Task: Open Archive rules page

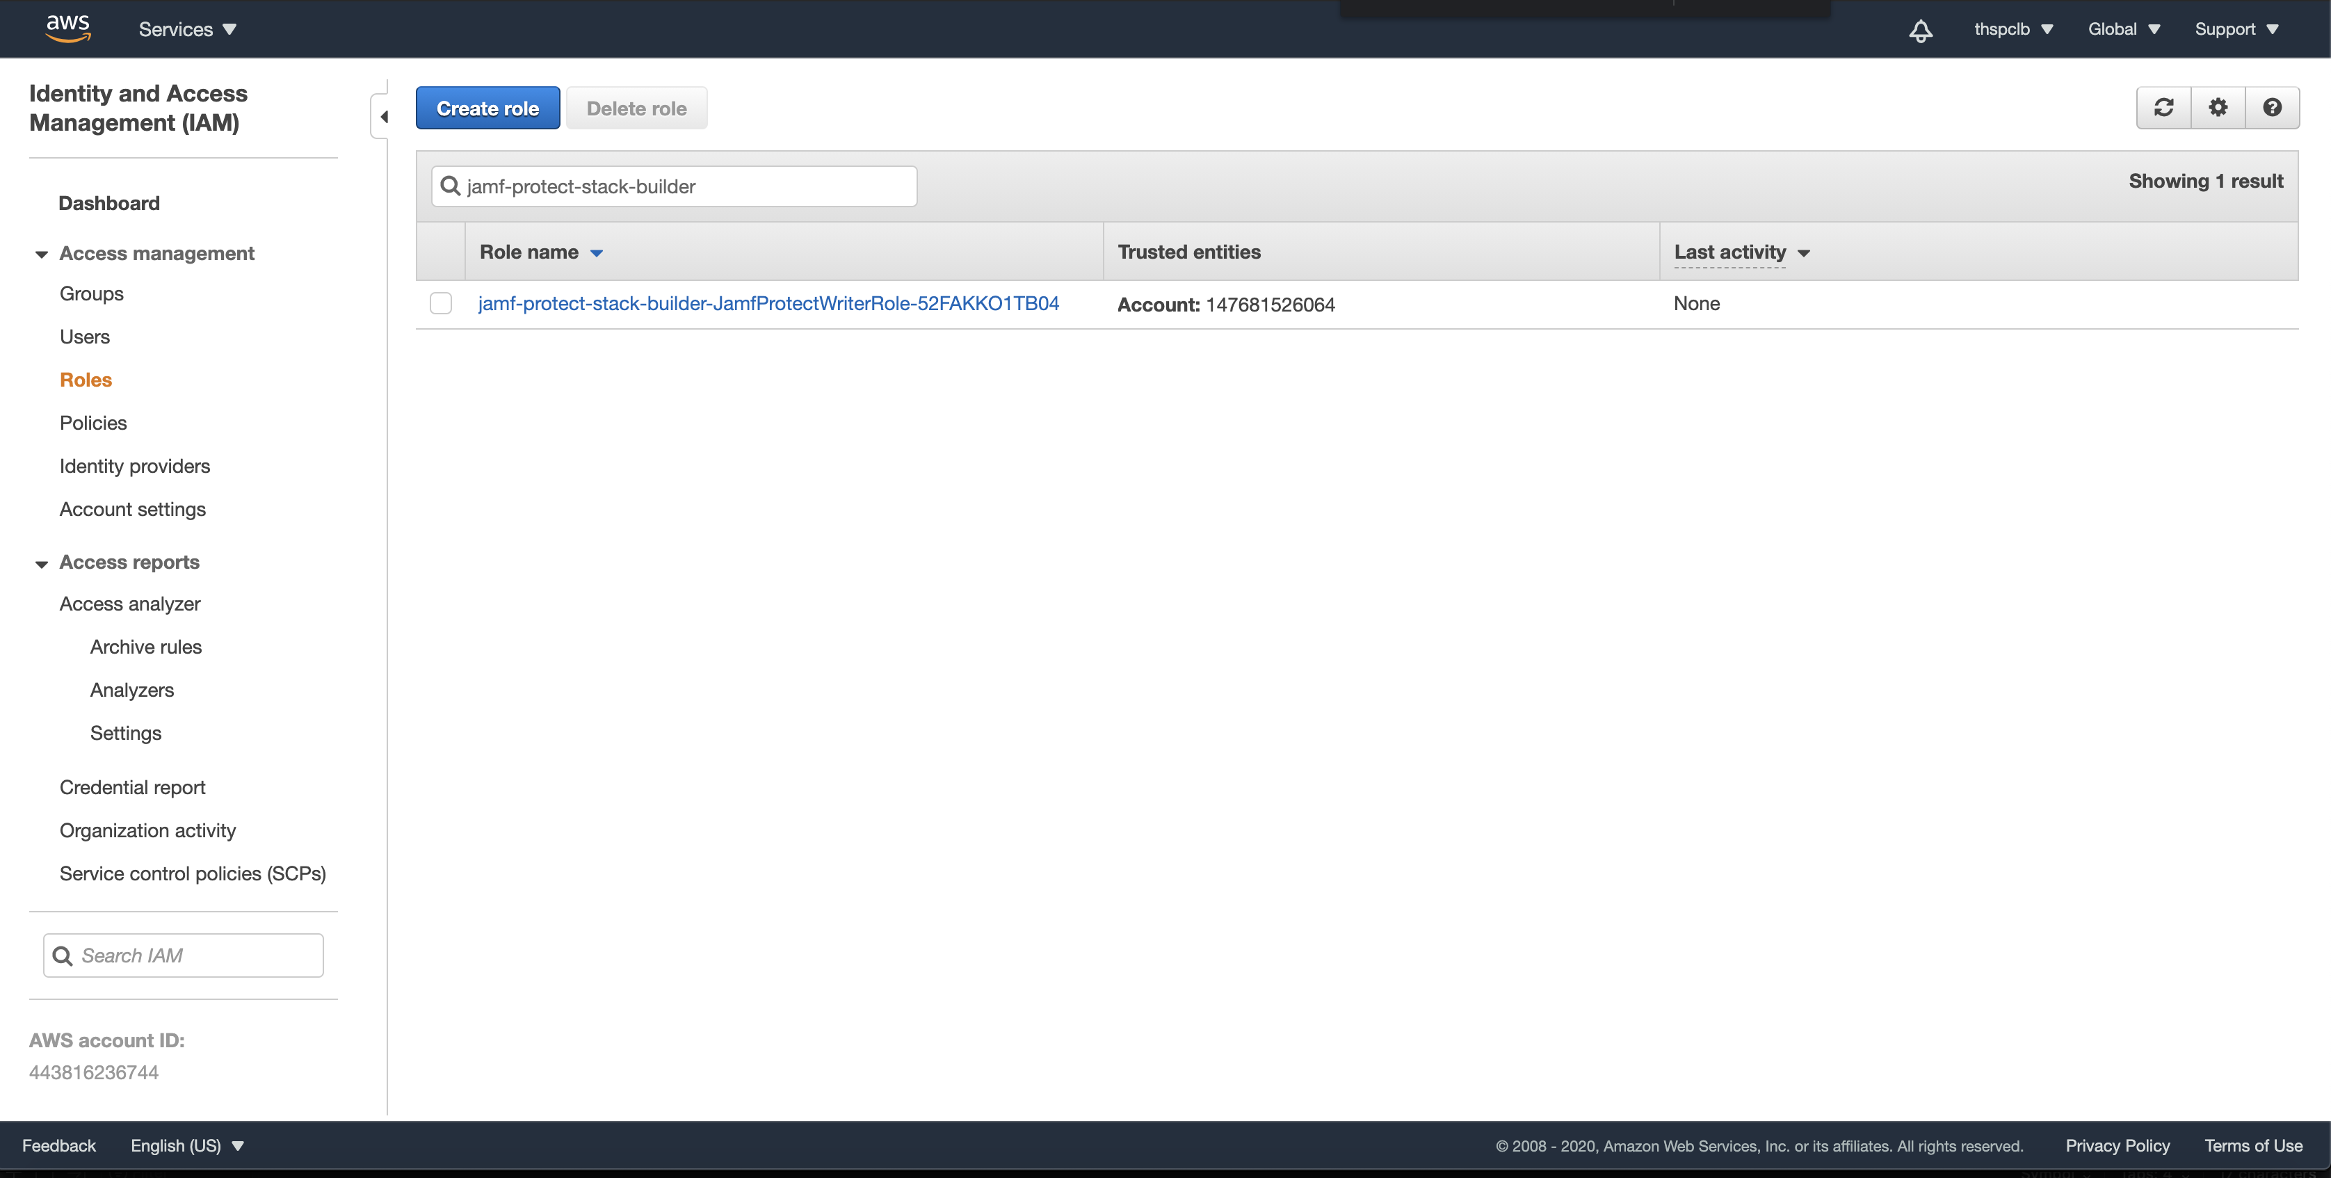Action: tap(146, 647)
